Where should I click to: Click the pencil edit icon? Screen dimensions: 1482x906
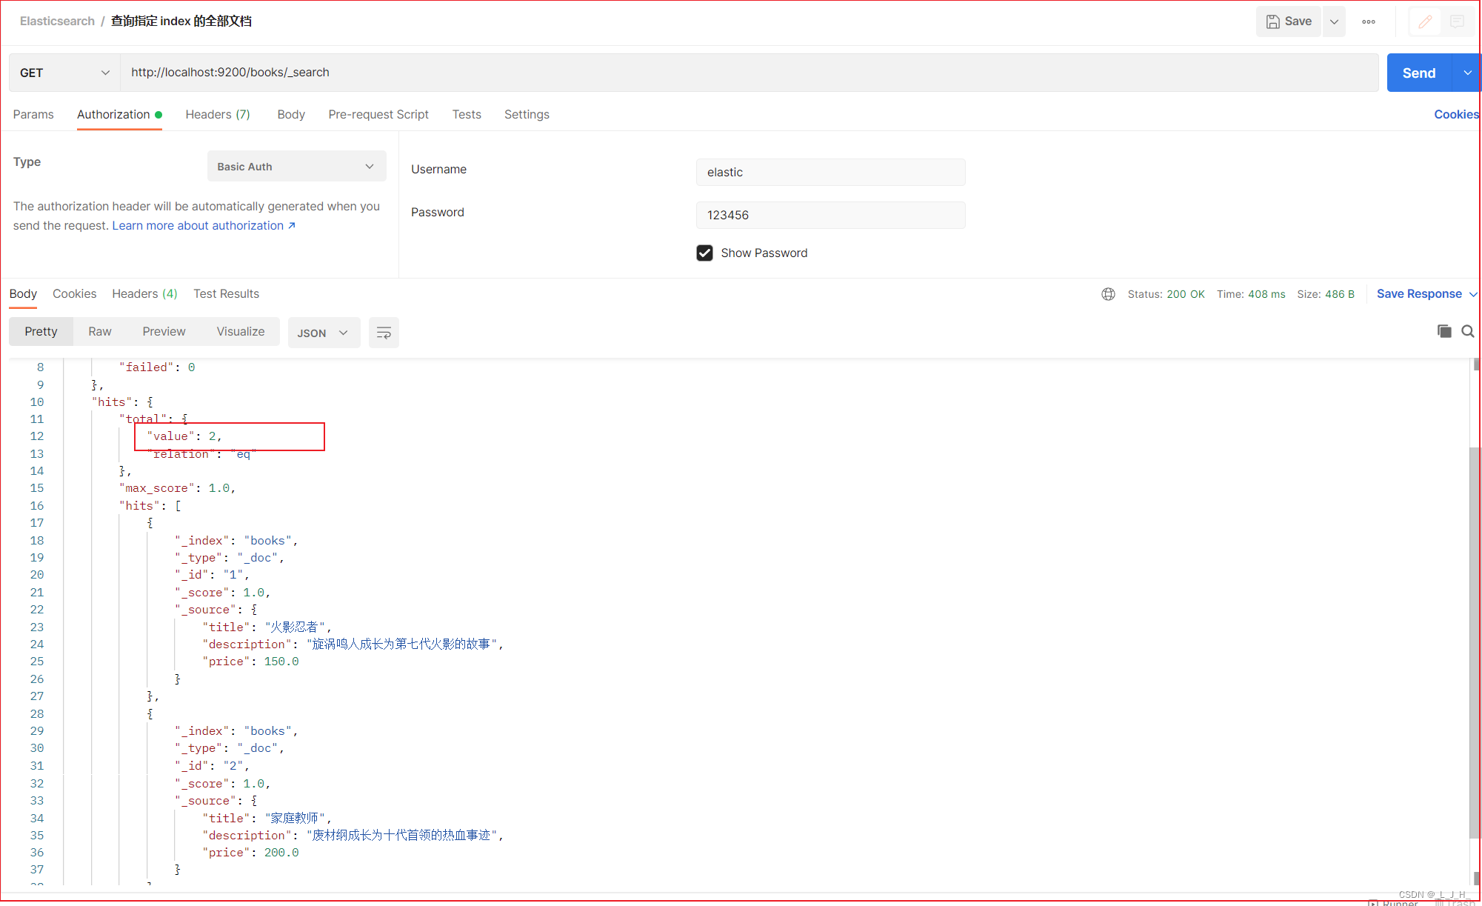click(1424, 22)
